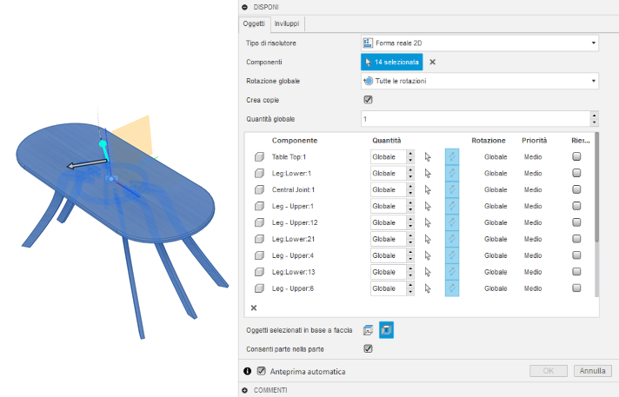
Task: Click the body icon for Leg:Lower:13
Action: pos(259,272)
